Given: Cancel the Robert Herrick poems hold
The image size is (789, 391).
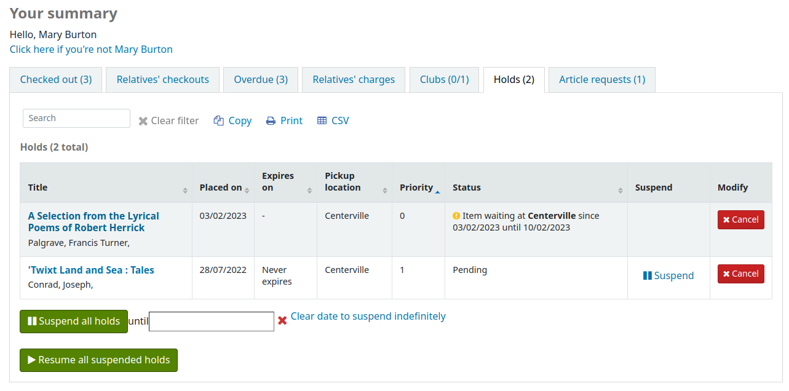Looking at the screenshot, I should tap(740, 219).
